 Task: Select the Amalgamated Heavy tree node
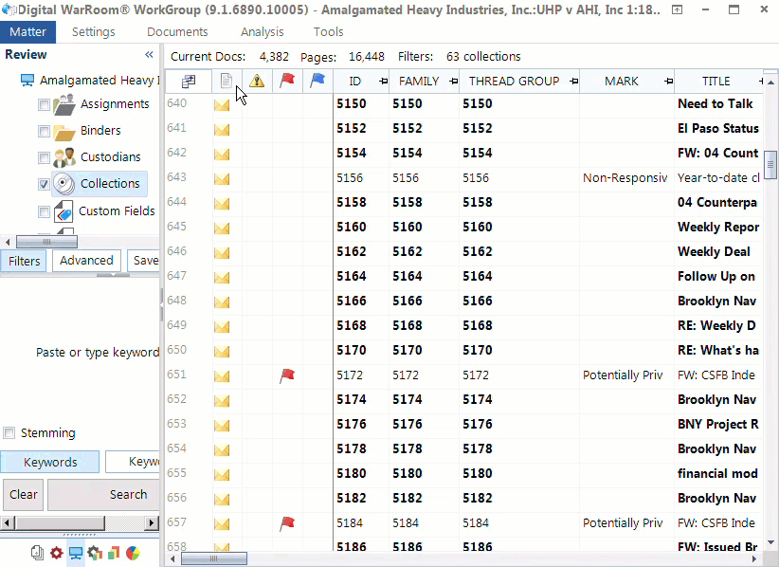100,81
